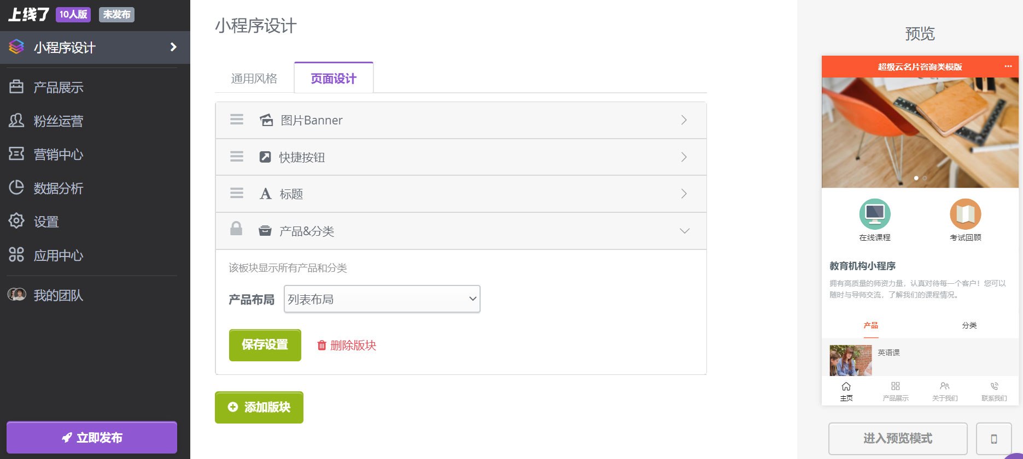Viewport: 1023px width, 459px height.
Task: Open the 产品展示 section in the sidebar
Action: point(59,87)
